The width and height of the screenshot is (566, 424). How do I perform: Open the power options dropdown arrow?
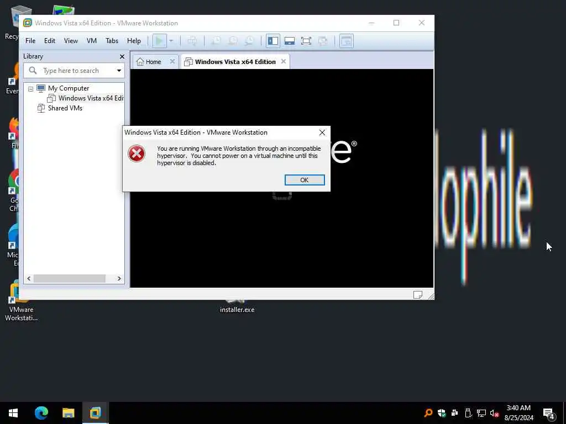point(171,41)
